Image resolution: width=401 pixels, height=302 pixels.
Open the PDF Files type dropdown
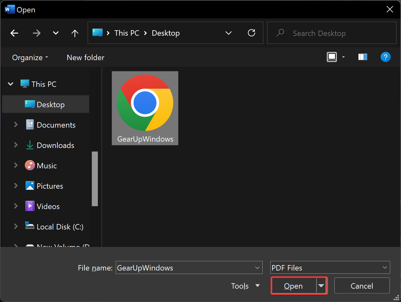[330, 268]
